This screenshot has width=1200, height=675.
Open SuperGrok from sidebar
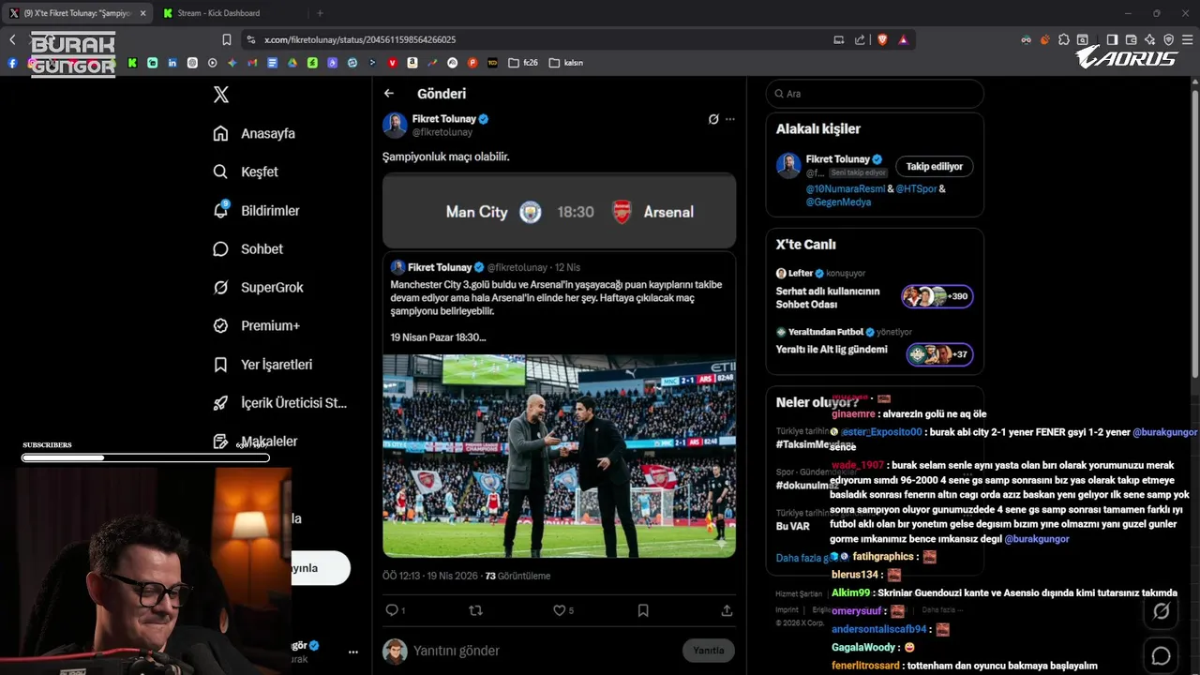[x=258, y=287]
